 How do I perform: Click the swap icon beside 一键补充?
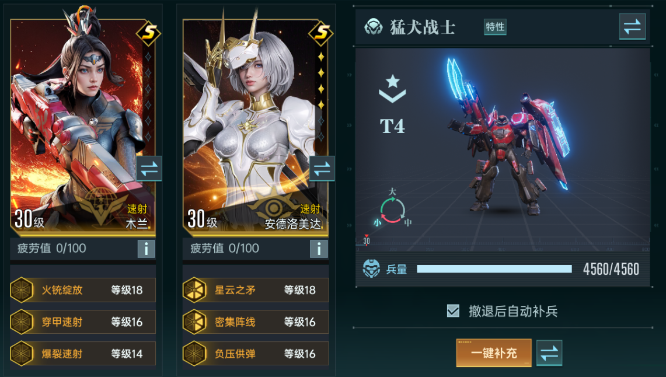tap(549, 353)
